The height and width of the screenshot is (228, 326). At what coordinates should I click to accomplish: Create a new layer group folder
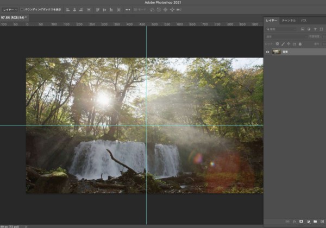(x=315, y=221)
